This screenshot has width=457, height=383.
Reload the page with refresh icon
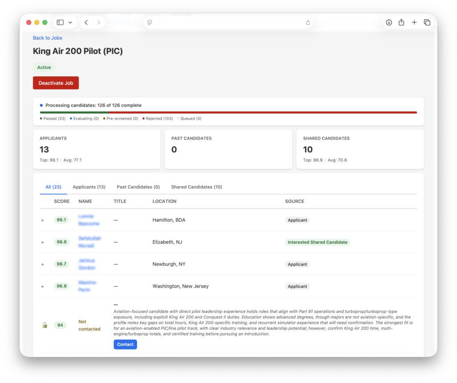tap(308, 22)
